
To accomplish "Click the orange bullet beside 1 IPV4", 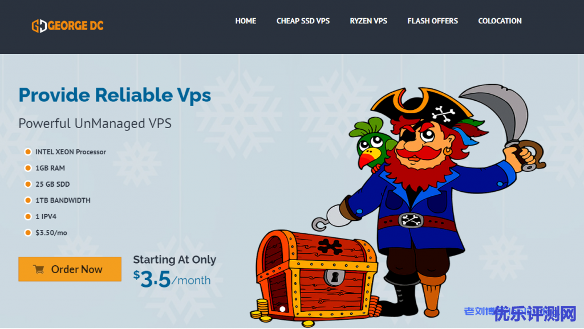I will (x=28, y=216).
